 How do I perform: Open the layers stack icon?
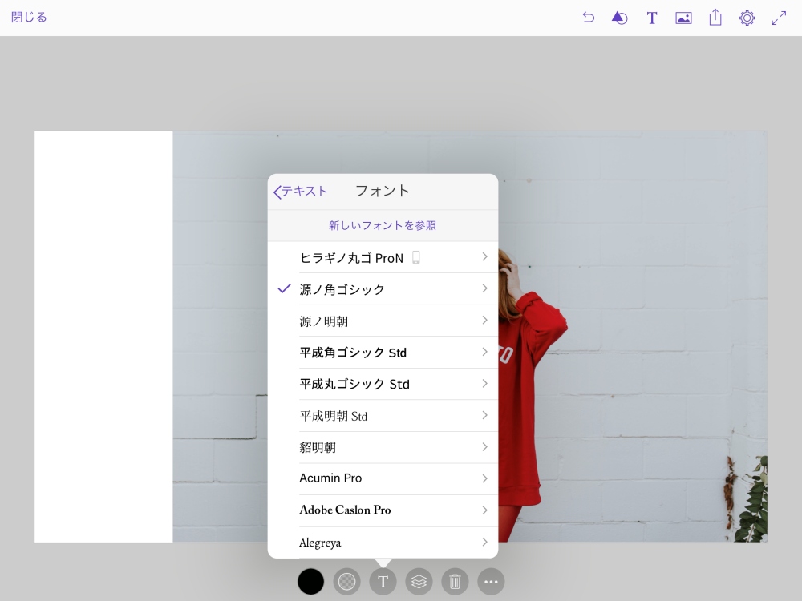point(419,582)
